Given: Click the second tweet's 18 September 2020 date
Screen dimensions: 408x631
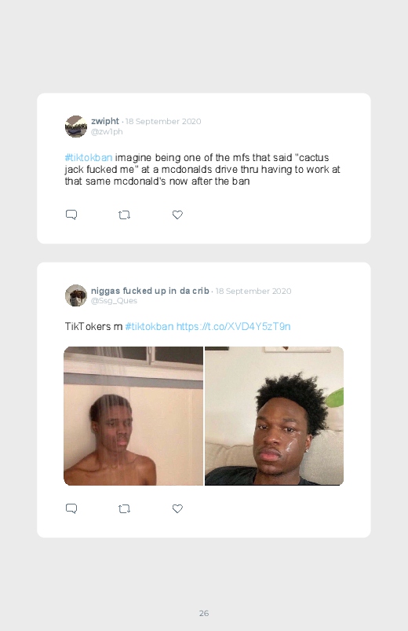Looking at the screenshot, I should (x=253, y=291).
